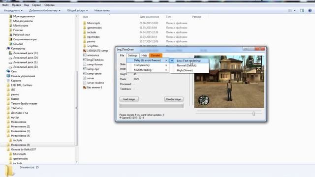Change view mode icon in Explorer toolbar

tap(290, 10)
